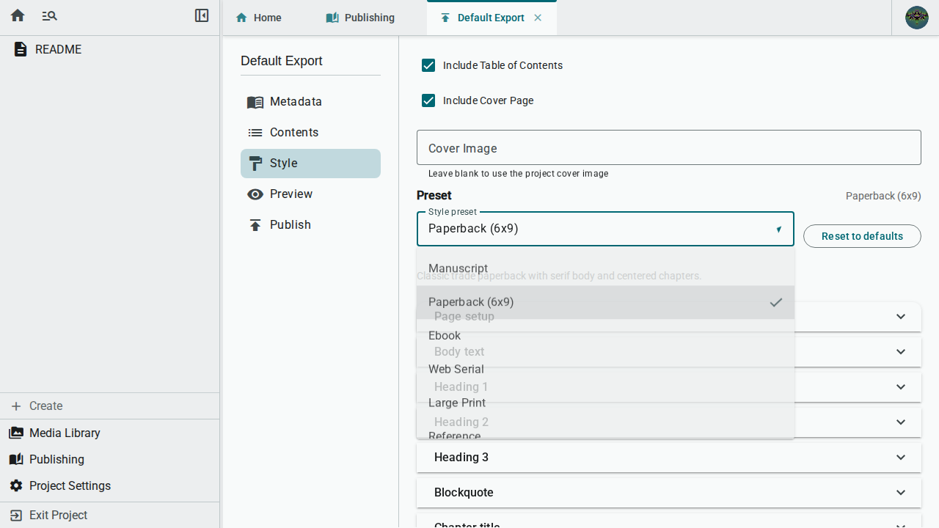
Task: Click the Default Export tab upload icon
Action: click(445, 18)
